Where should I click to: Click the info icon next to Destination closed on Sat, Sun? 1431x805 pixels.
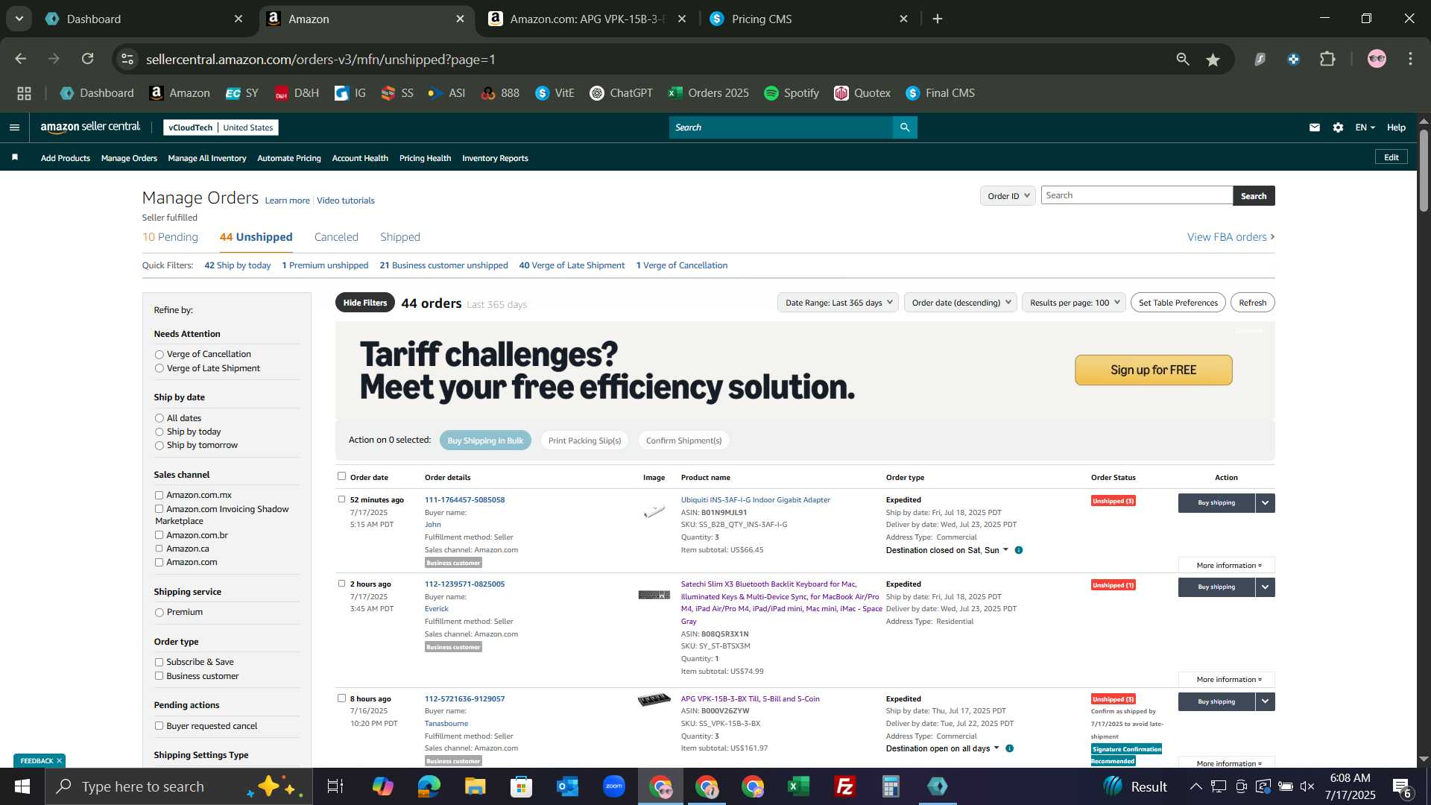[1019, 550]
